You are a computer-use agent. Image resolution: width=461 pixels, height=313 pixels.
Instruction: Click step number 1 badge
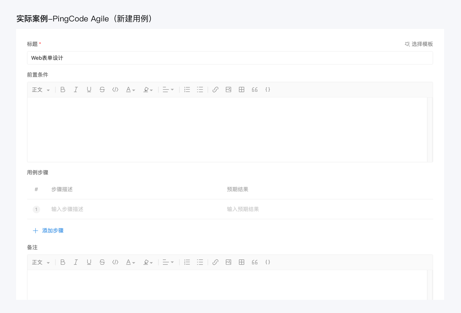pyautogui.click(x=36, y=209)
